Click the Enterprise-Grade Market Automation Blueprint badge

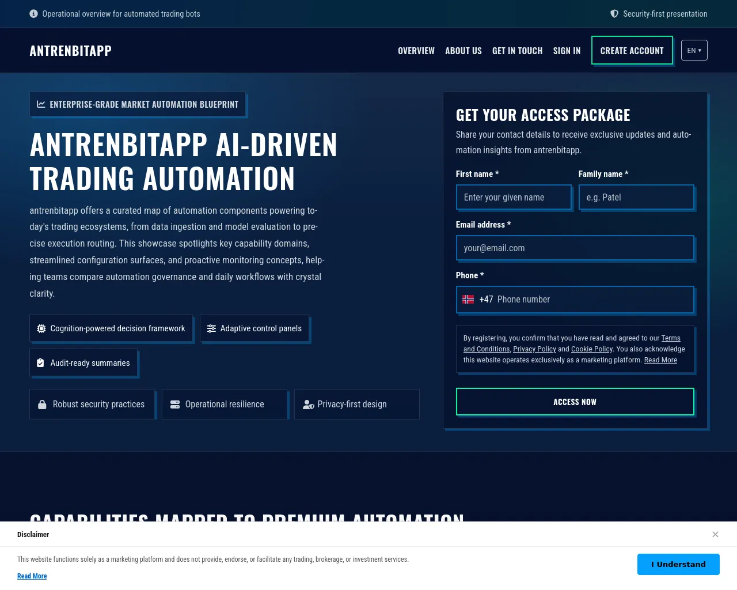(x=138, y=104)
